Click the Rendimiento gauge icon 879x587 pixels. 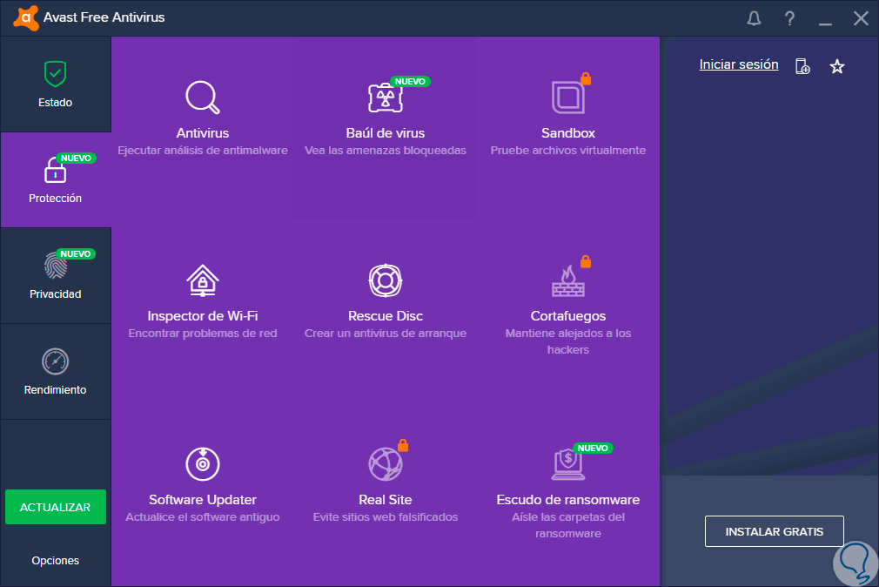pyautogui.click(x=55, y=361)
